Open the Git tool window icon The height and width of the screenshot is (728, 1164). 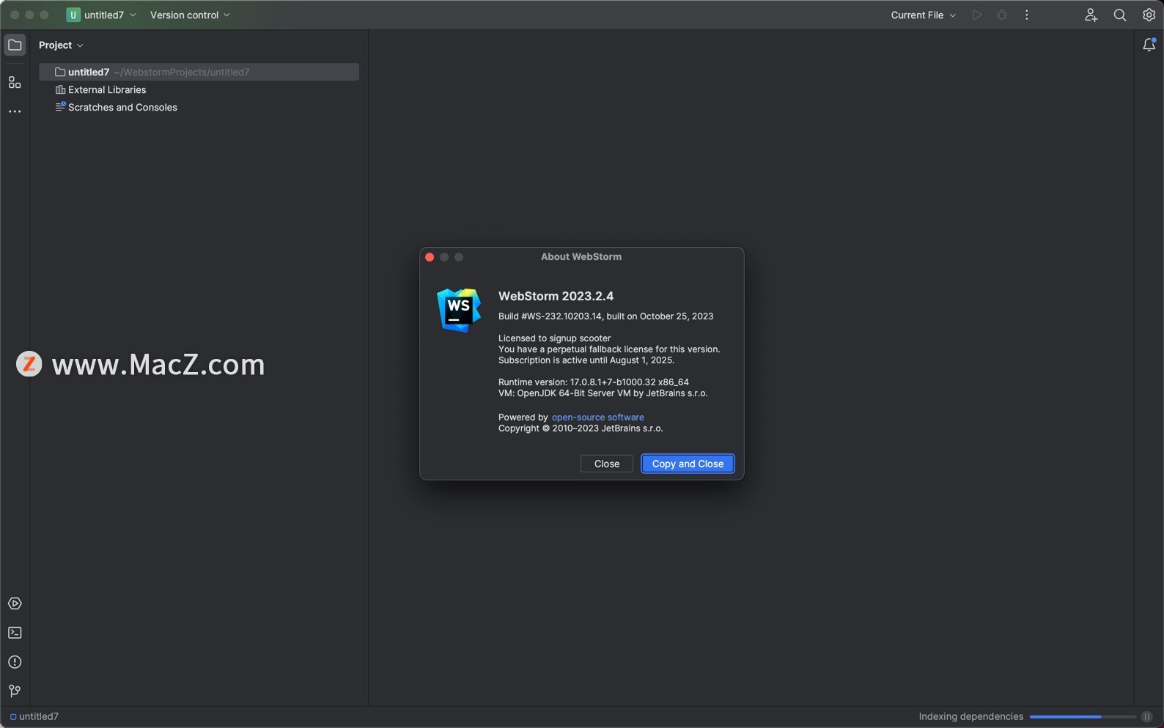(x=15, y=691)
